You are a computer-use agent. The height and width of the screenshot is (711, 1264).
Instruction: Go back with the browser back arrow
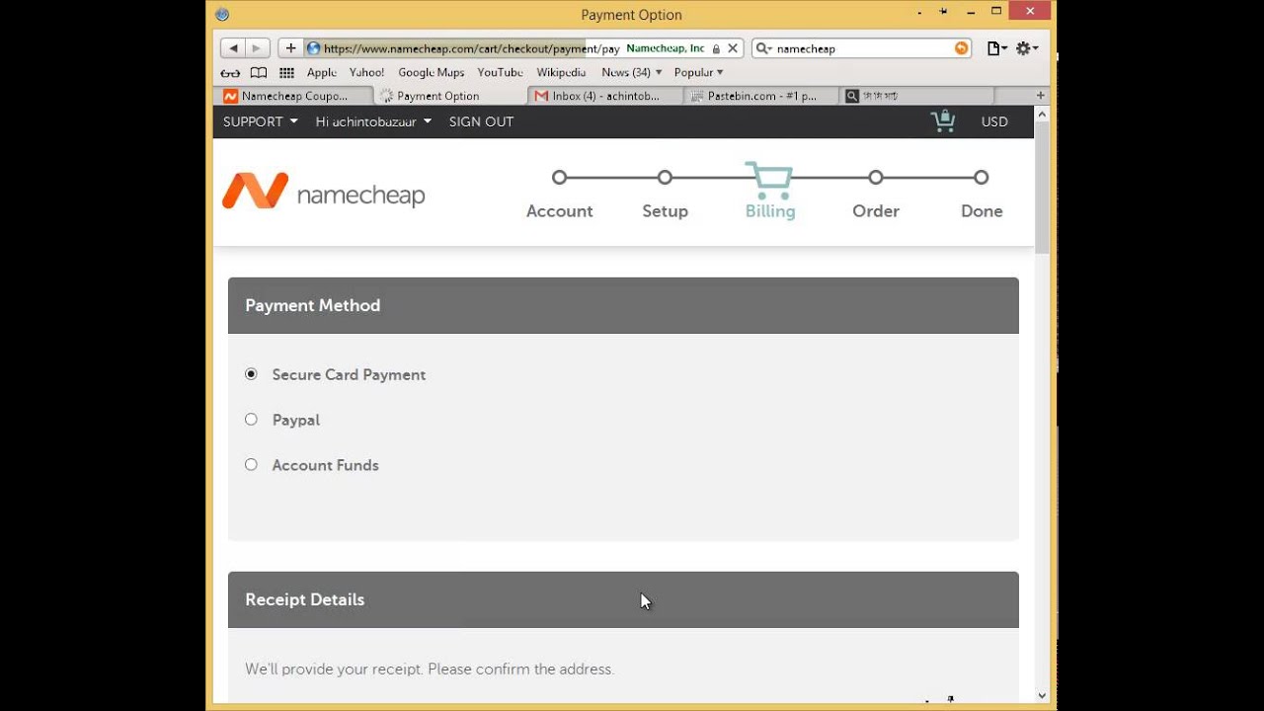pyautogui.click(x=233, y=48)
